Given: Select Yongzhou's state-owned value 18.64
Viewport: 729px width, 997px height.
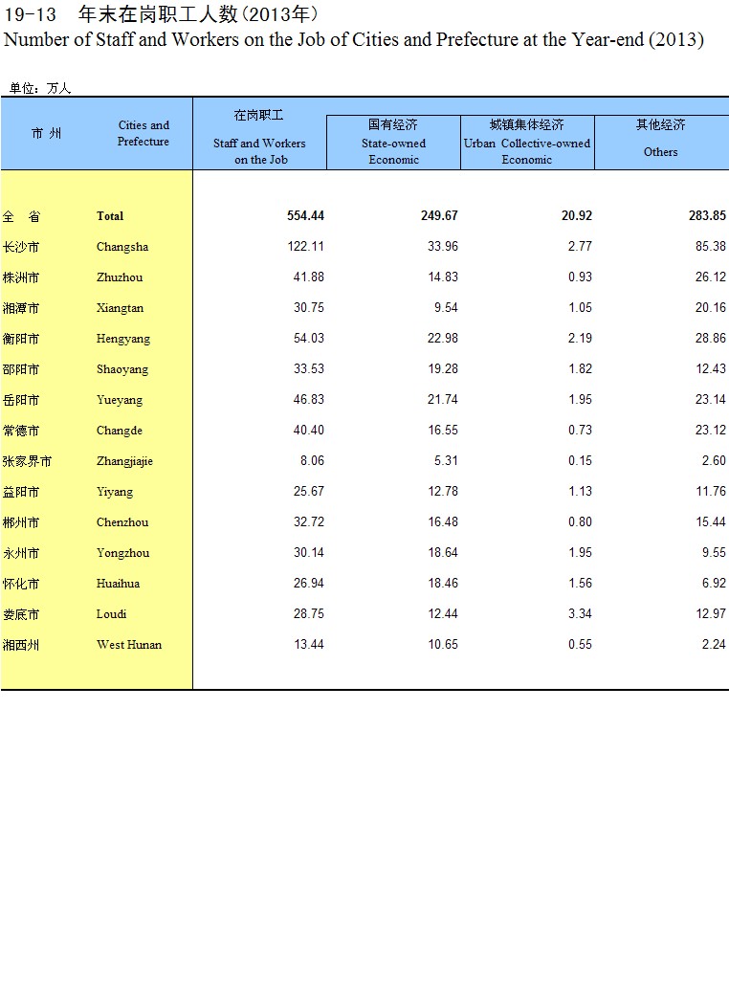Looking at the screenshot, I should (x=442, y=552).
